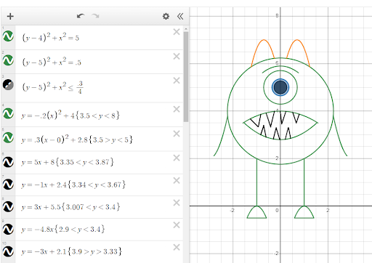Delete expression y=3x+5.5
The height and width of the screenshot is (263, 372).
(x=177, y=203)
